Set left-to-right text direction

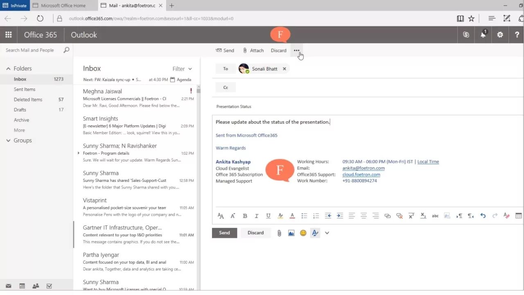[x=459, y=216]
